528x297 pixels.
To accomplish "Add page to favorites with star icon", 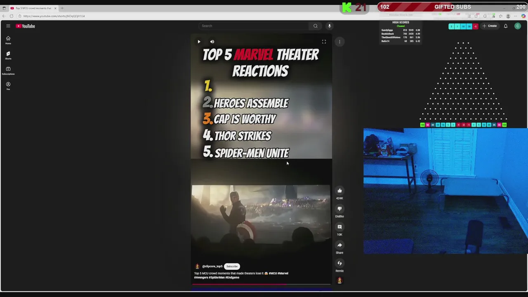I will pos(476,16).
